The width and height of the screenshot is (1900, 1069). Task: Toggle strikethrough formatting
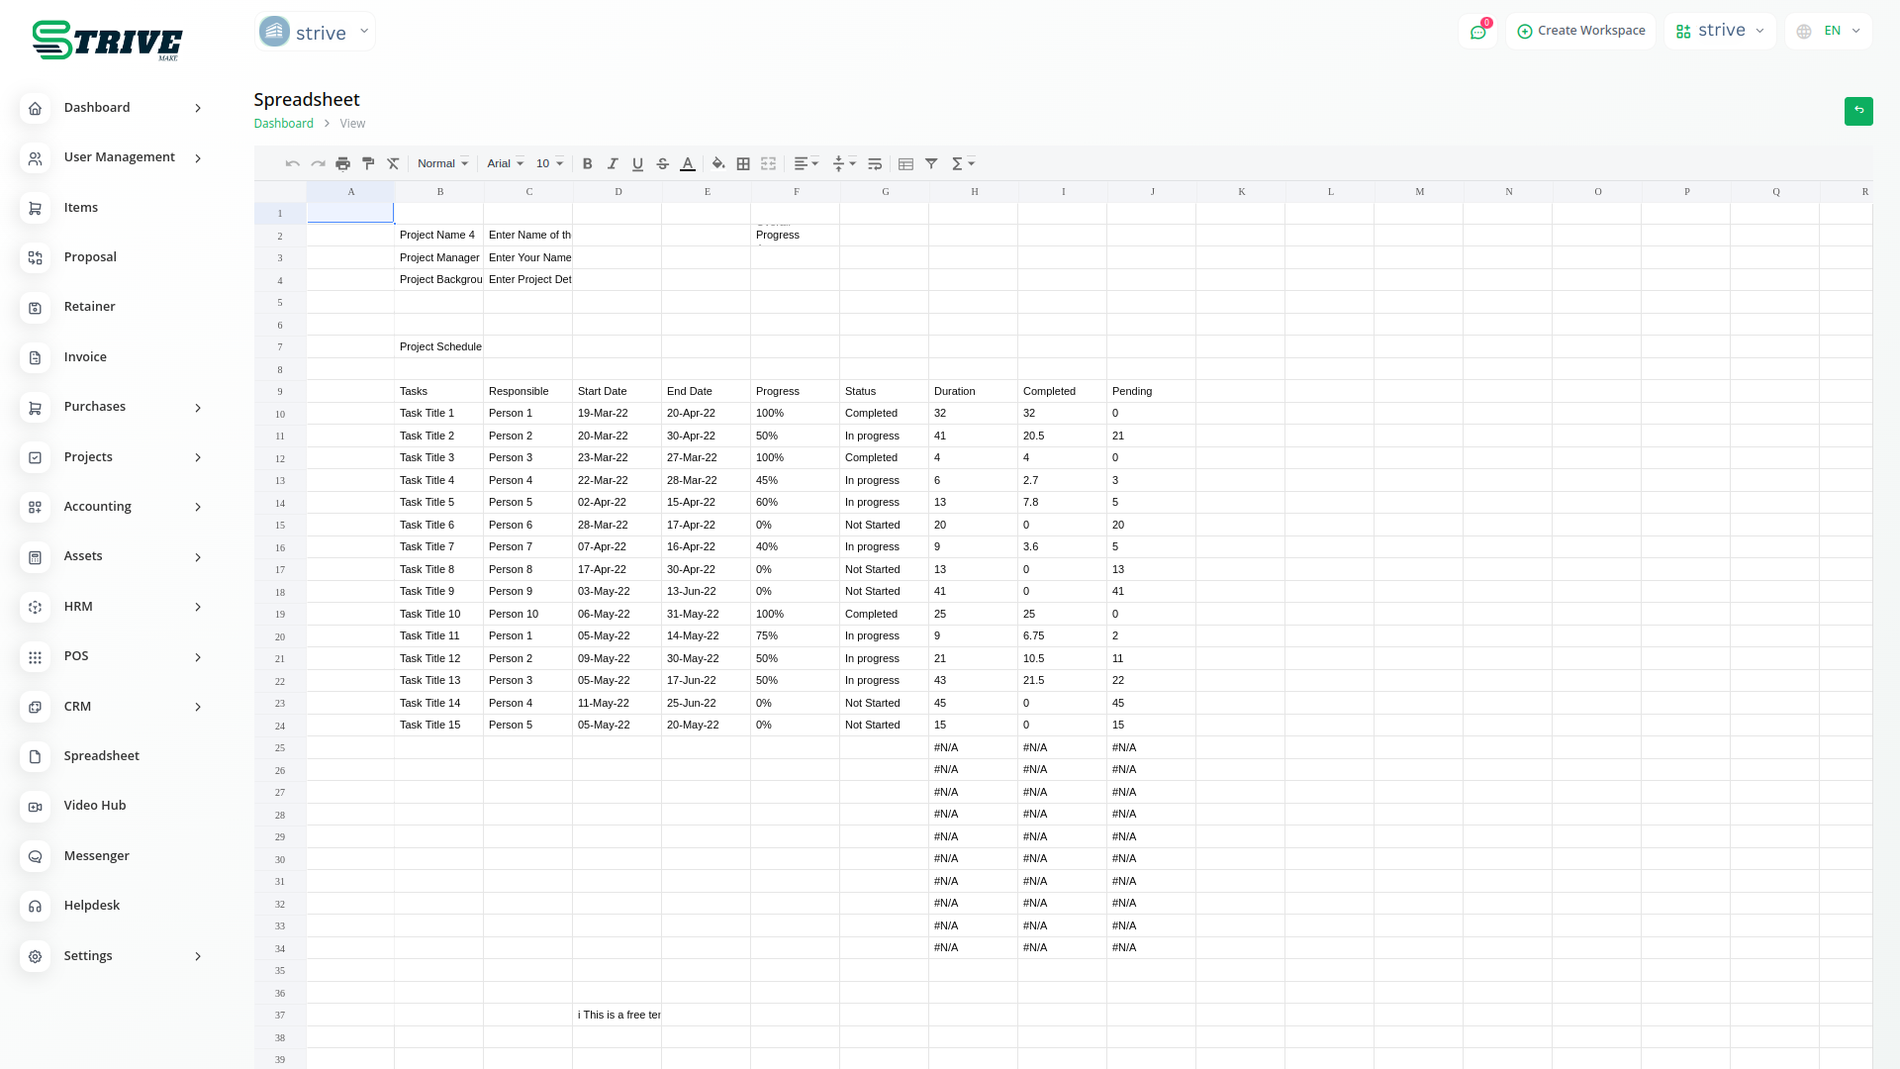663,164
